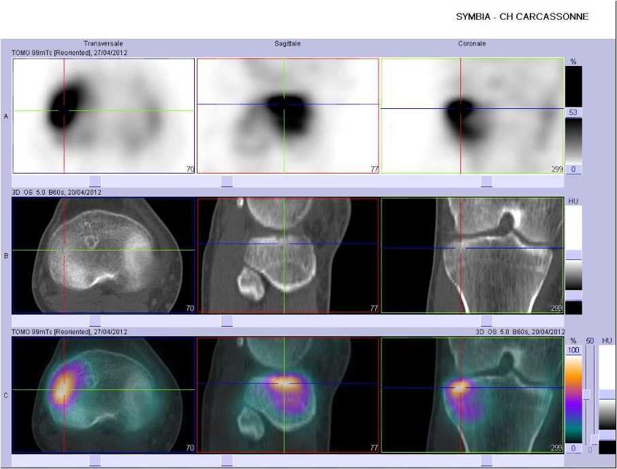The image size is (617, 469).
Task: Click slice number 77 in row B sagittal
Action: click(x=374, y=308)
